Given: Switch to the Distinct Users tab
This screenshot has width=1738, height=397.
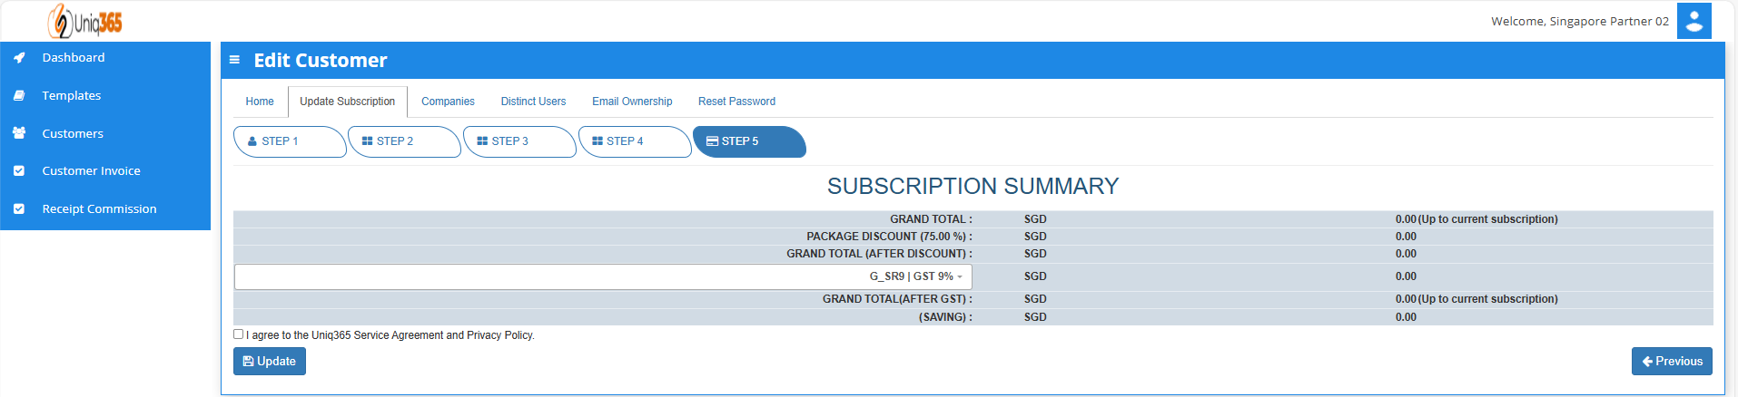Looking at the screenshot, I should [533, 102].
